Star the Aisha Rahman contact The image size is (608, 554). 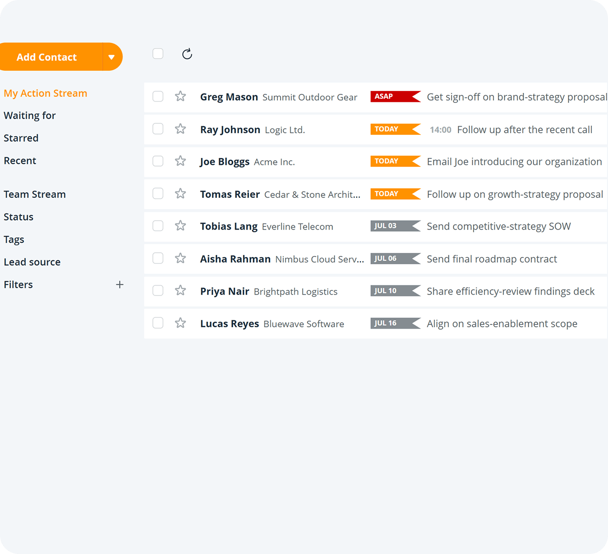pos(180,258)
